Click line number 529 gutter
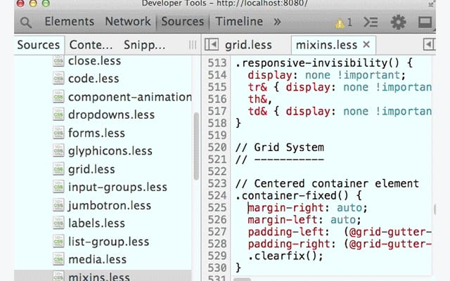Viewport: 450px width, 281px height. click(217, 256)
